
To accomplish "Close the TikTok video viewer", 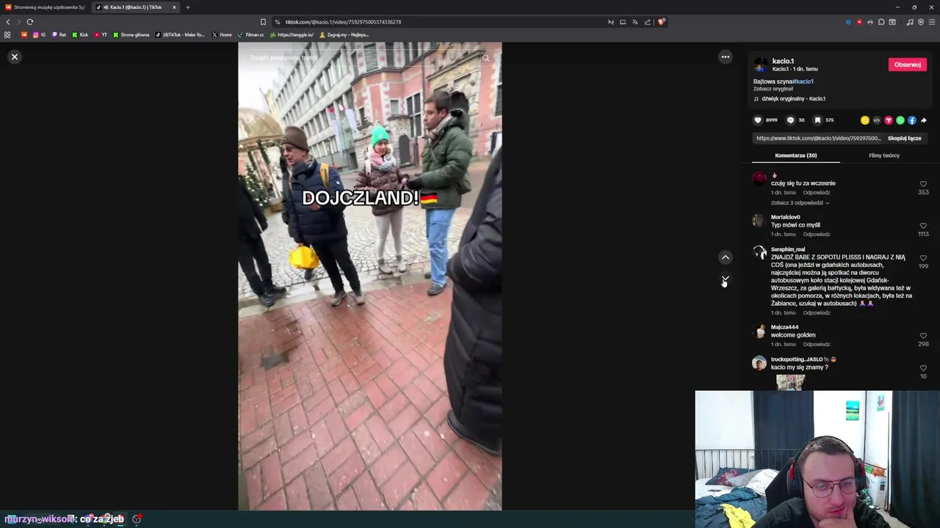I will tap(15, 56).
